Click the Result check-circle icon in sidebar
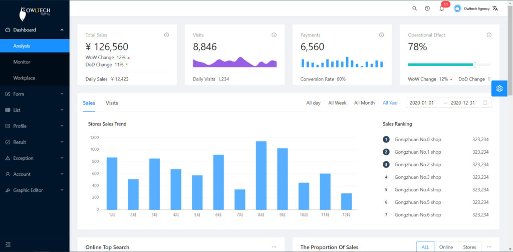 [x=8, y=142]
